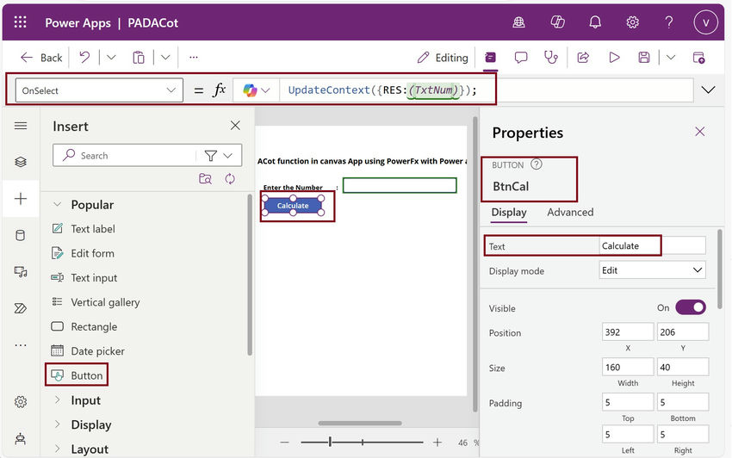Screen dimensions: 732x458
Task: Expand the Save options dropdown arrow
Action: pyautogui.click(x=671, y=58)
